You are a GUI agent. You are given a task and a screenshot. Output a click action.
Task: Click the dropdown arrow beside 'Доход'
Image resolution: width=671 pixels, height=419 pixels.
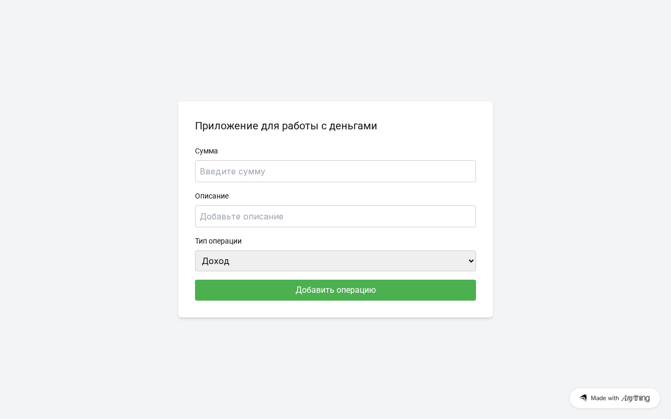[x=470, y=261]
